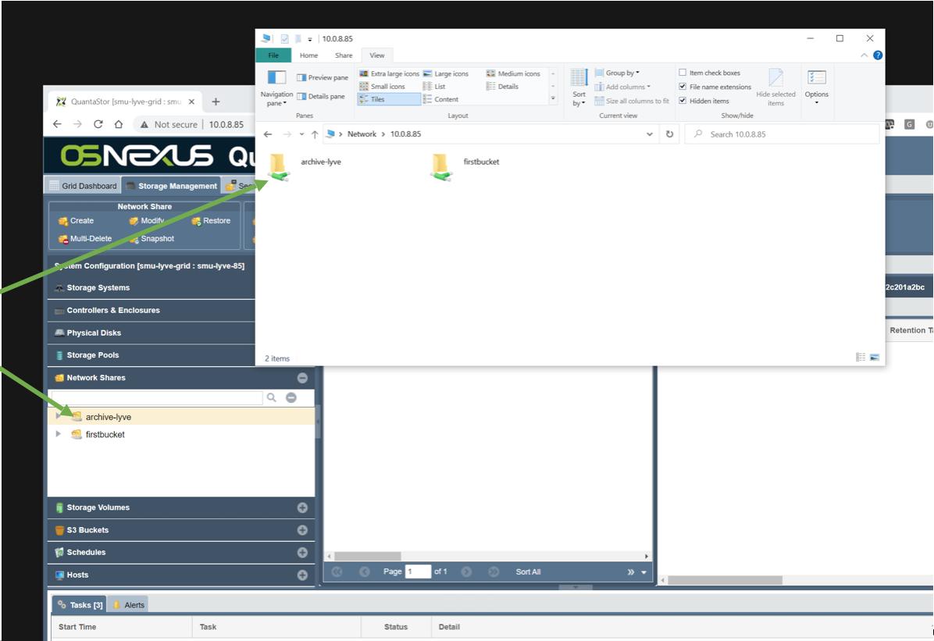Expand the firstbucket tree node
Screen dimensions: 934x641
(x=59, y=434)
